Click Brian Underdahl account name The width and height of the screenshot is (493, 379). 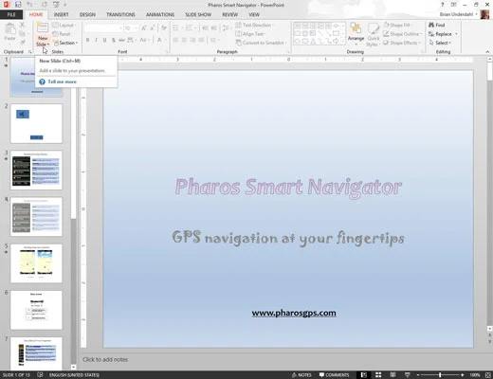pos(456,14)
